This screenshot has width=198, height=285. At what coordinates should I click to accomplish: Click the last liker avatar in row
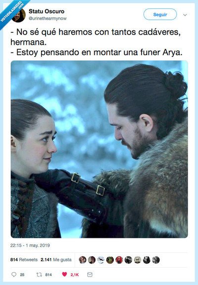(156, 260)
